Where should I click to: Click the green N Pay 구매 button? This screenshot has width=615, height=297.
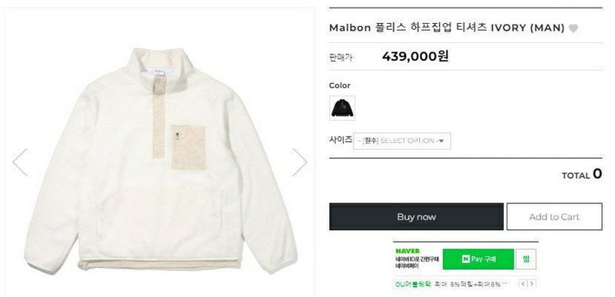click(x=478, y=259)
